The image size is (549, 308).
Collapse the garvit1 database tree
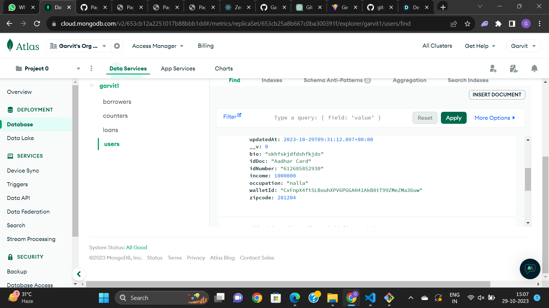[92, 86]
